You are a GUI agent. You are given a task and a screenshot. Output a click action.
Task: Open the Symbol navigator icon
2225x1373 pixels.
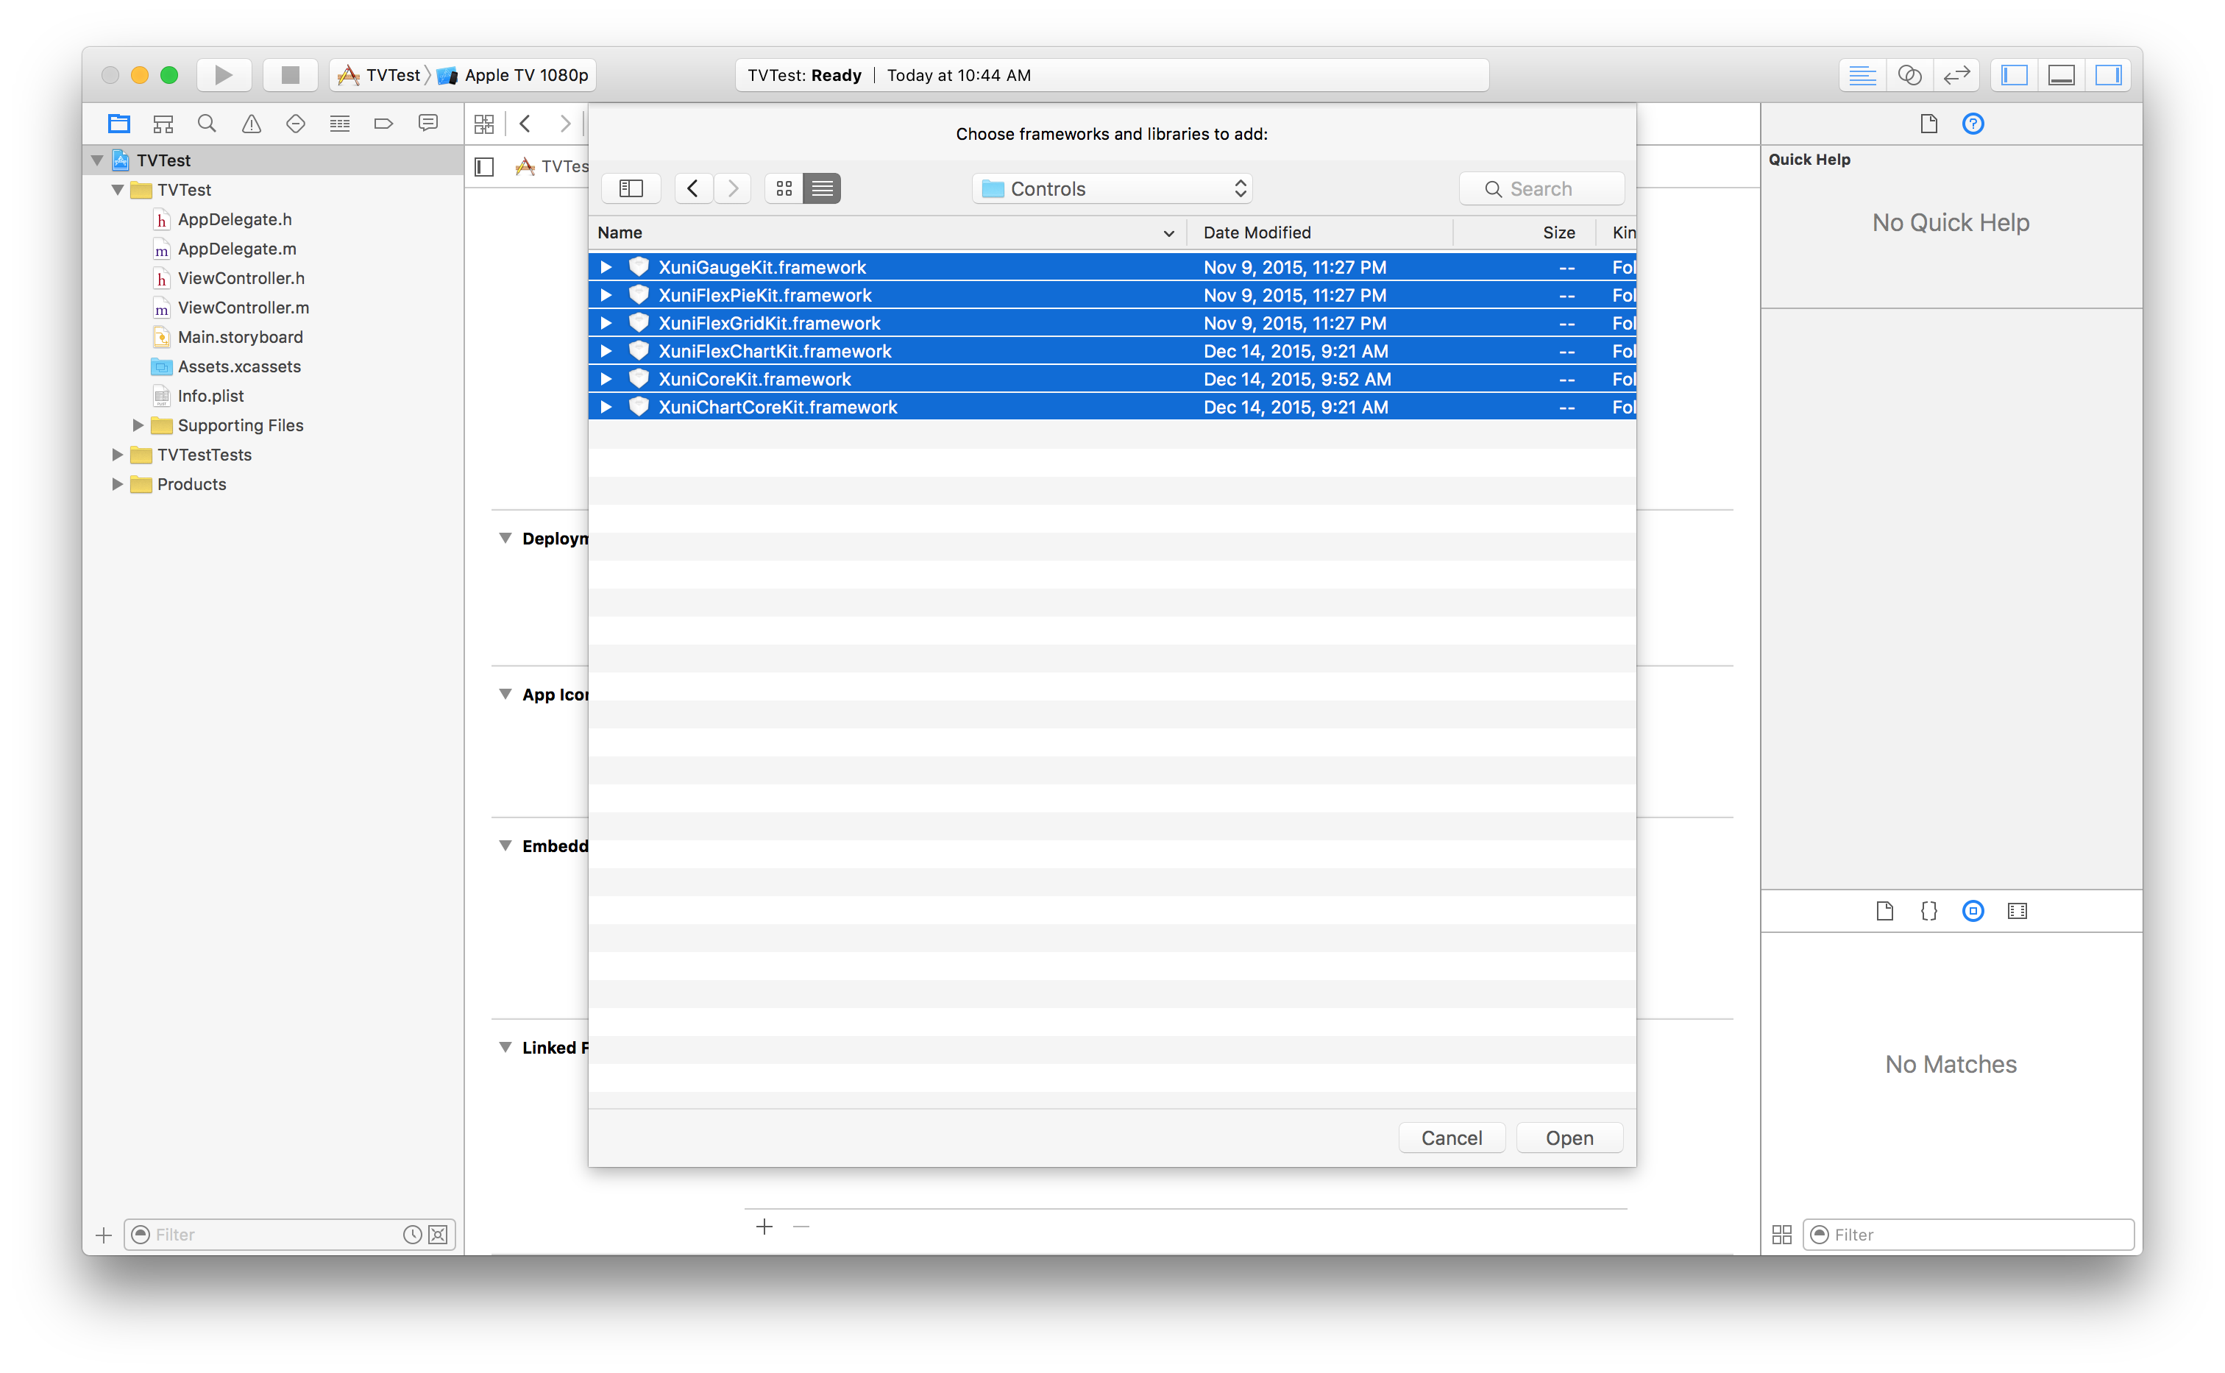163,124
